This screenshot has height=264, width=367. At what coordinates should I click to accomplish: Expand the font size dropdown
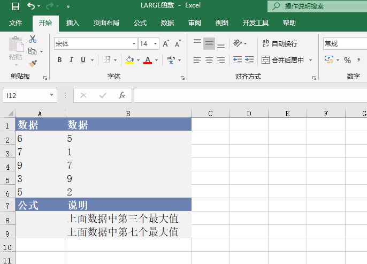(155, 43)
